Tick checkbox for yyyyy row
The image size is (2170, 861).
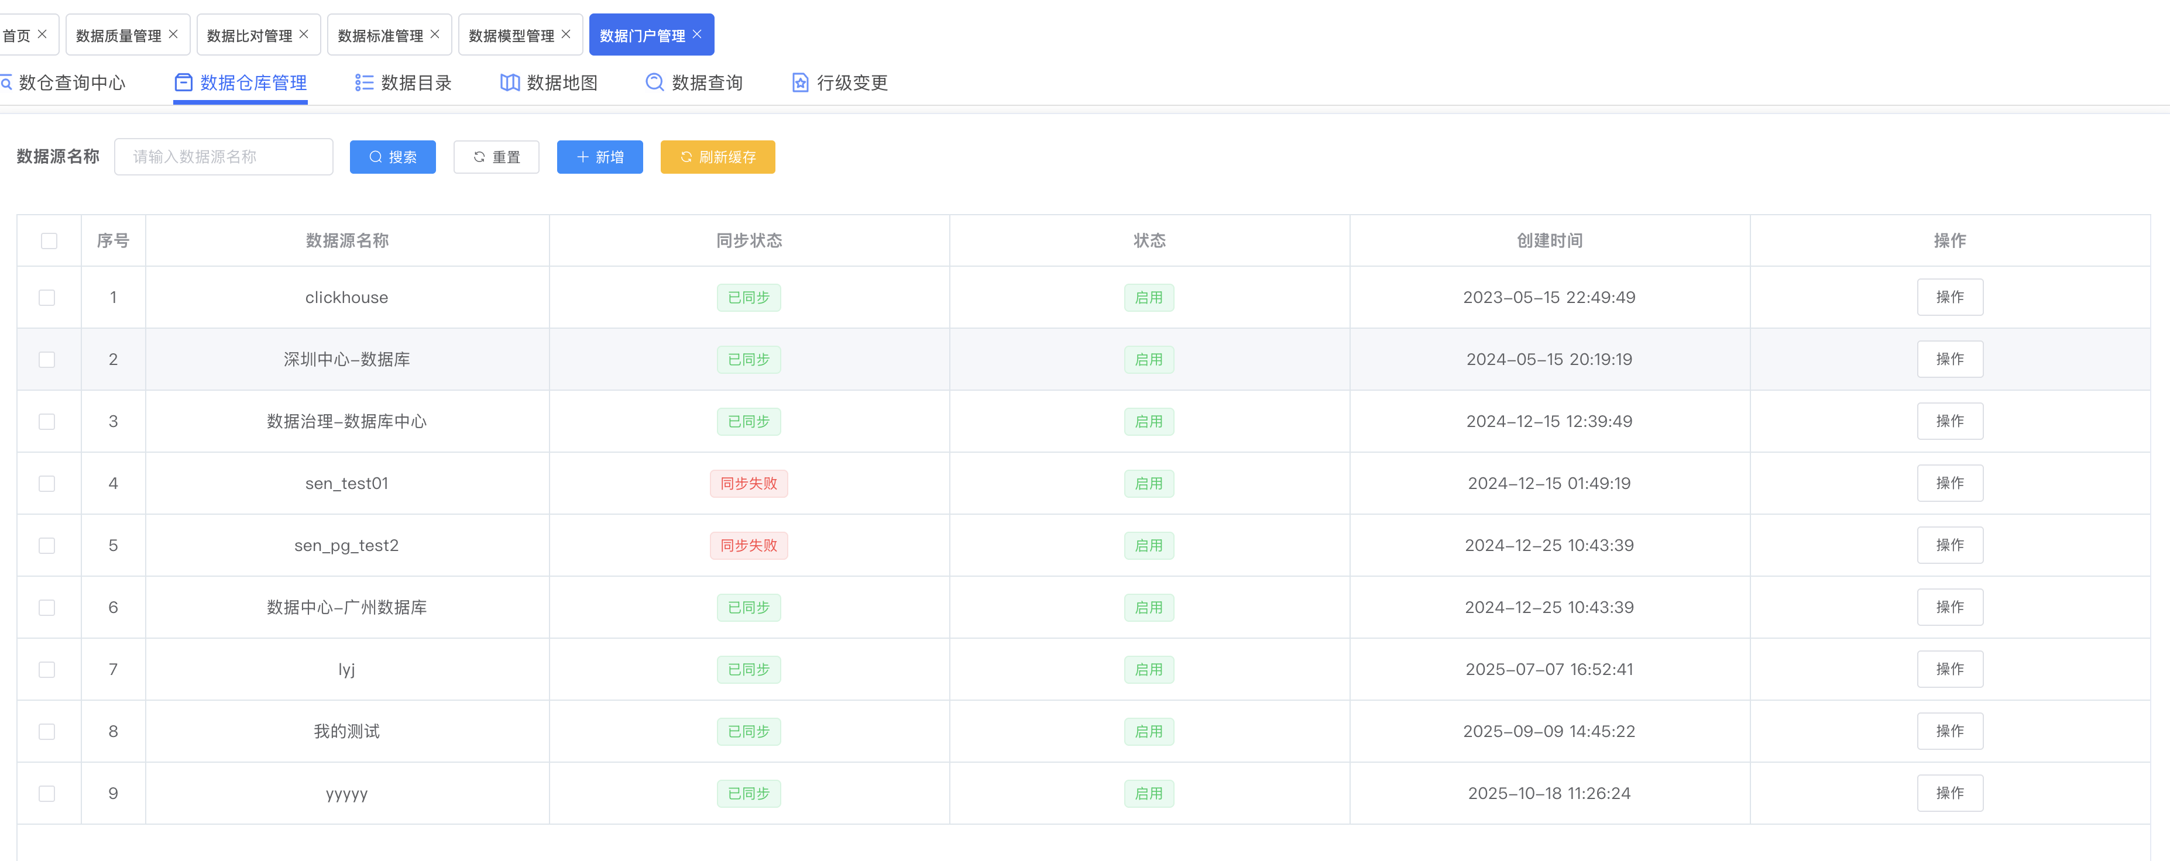point(47,794)
